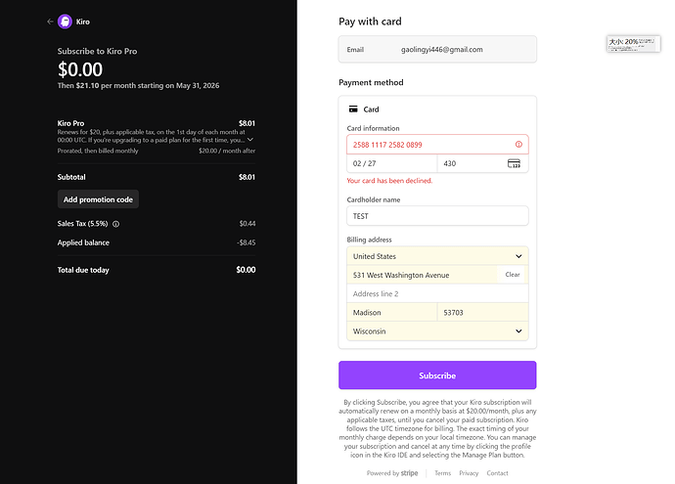Screen dimensions: 675x484
Task: Open the Contact link
Action: click(497, 473)
